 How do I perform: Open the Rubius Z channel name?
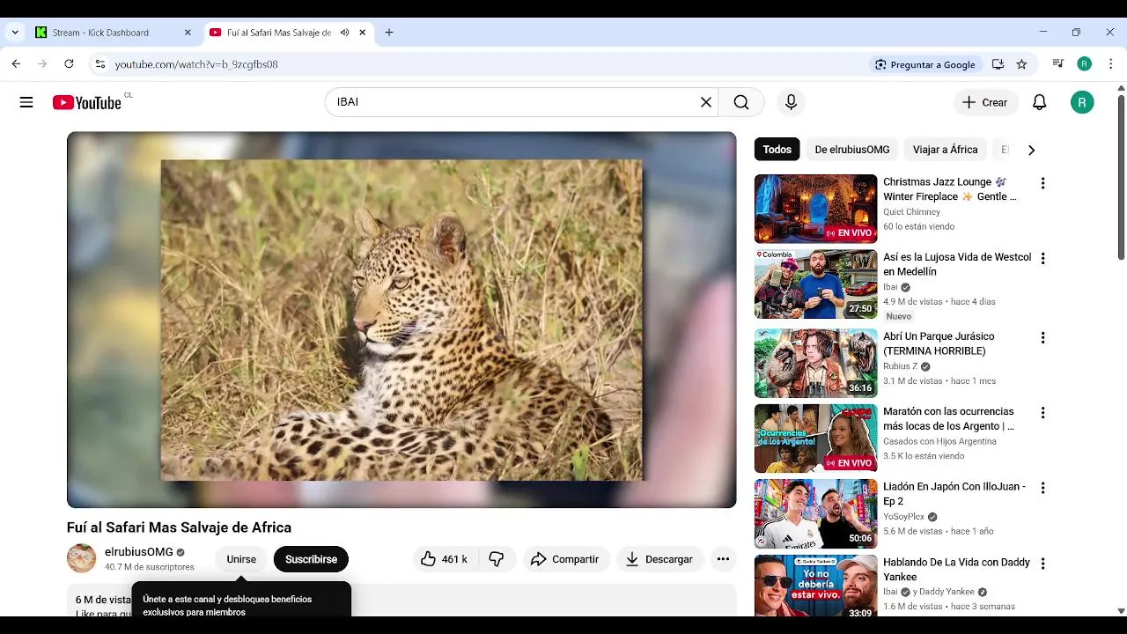tap(900, 366)
